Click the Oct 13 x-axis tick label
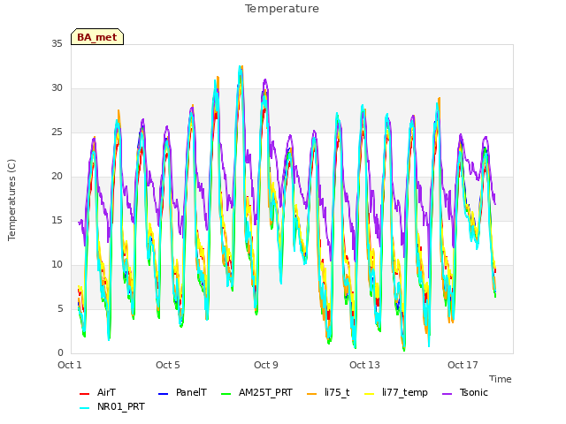The image size is (566, 424). (x=364, y=365)
